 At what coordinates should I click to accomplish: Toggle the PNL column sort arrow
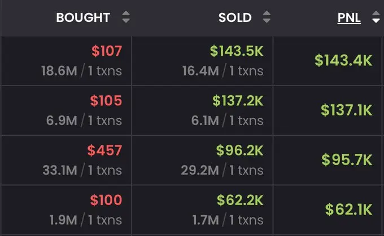(x=376, y=18)
